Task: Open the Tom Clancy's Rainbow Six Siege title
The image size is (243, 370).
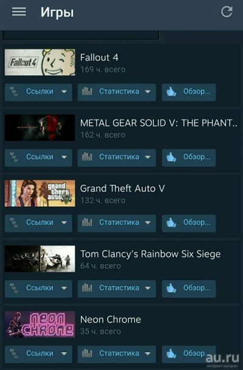Action: point(151,254)
